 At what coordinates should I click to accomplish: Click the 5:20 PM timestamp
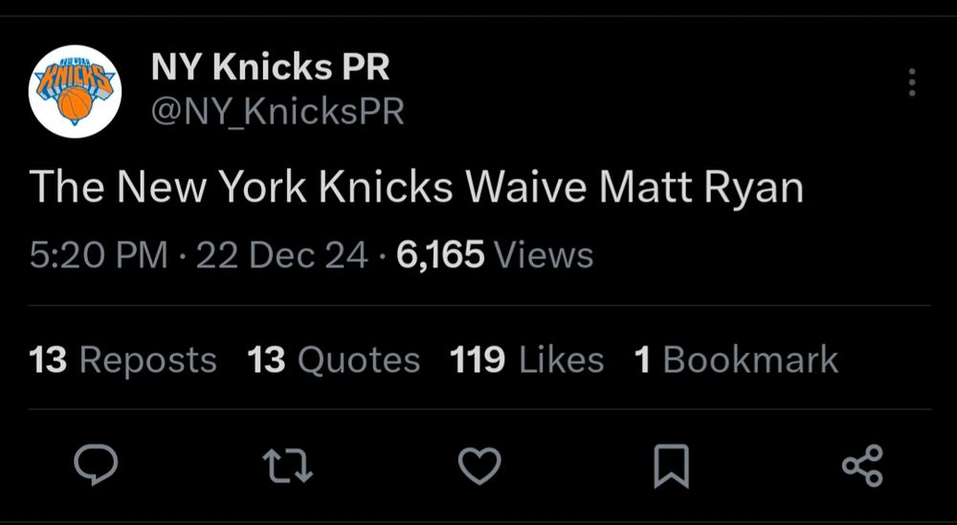pos(99,255)
